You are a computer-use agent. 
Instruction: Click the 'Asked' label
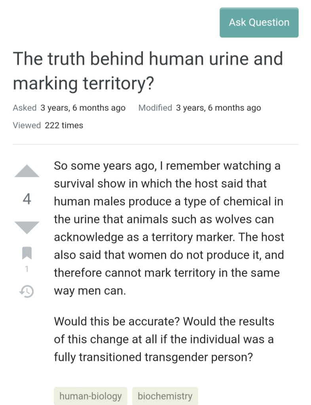[25, 108]
